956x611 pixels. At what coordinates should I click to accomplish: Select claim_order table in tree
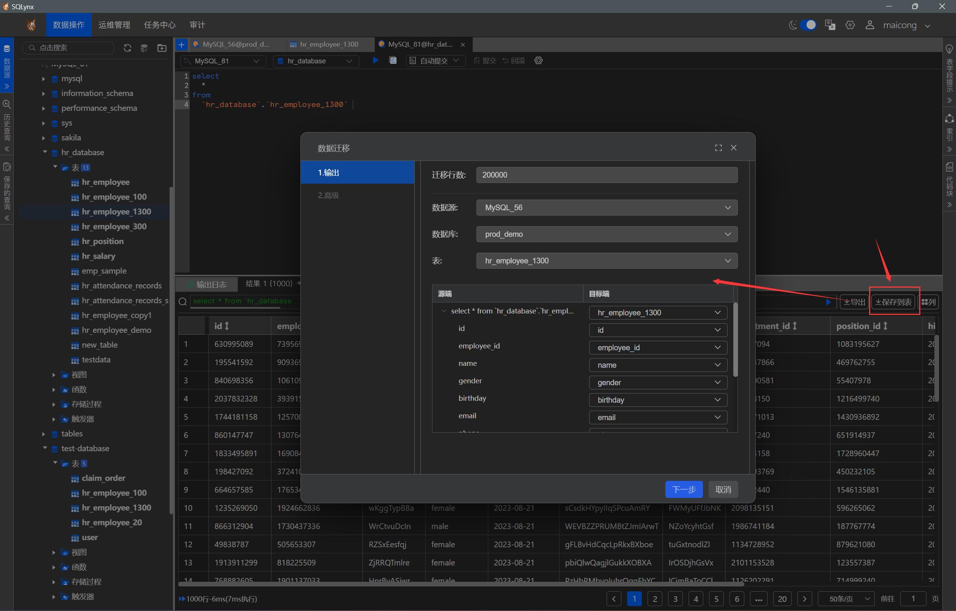(x=103, y=478)
